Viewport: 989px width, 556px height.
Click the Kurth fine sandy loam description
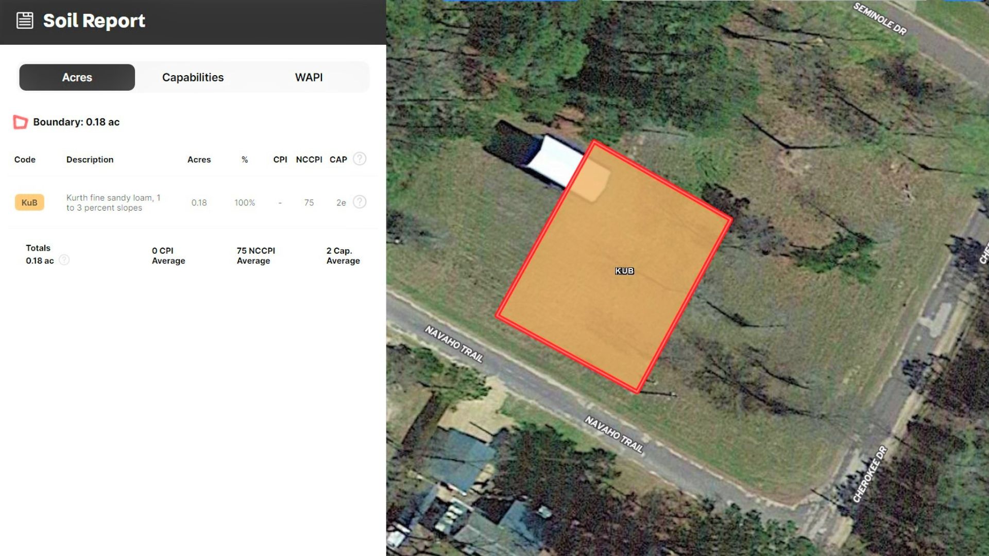(x=113, y=202)
